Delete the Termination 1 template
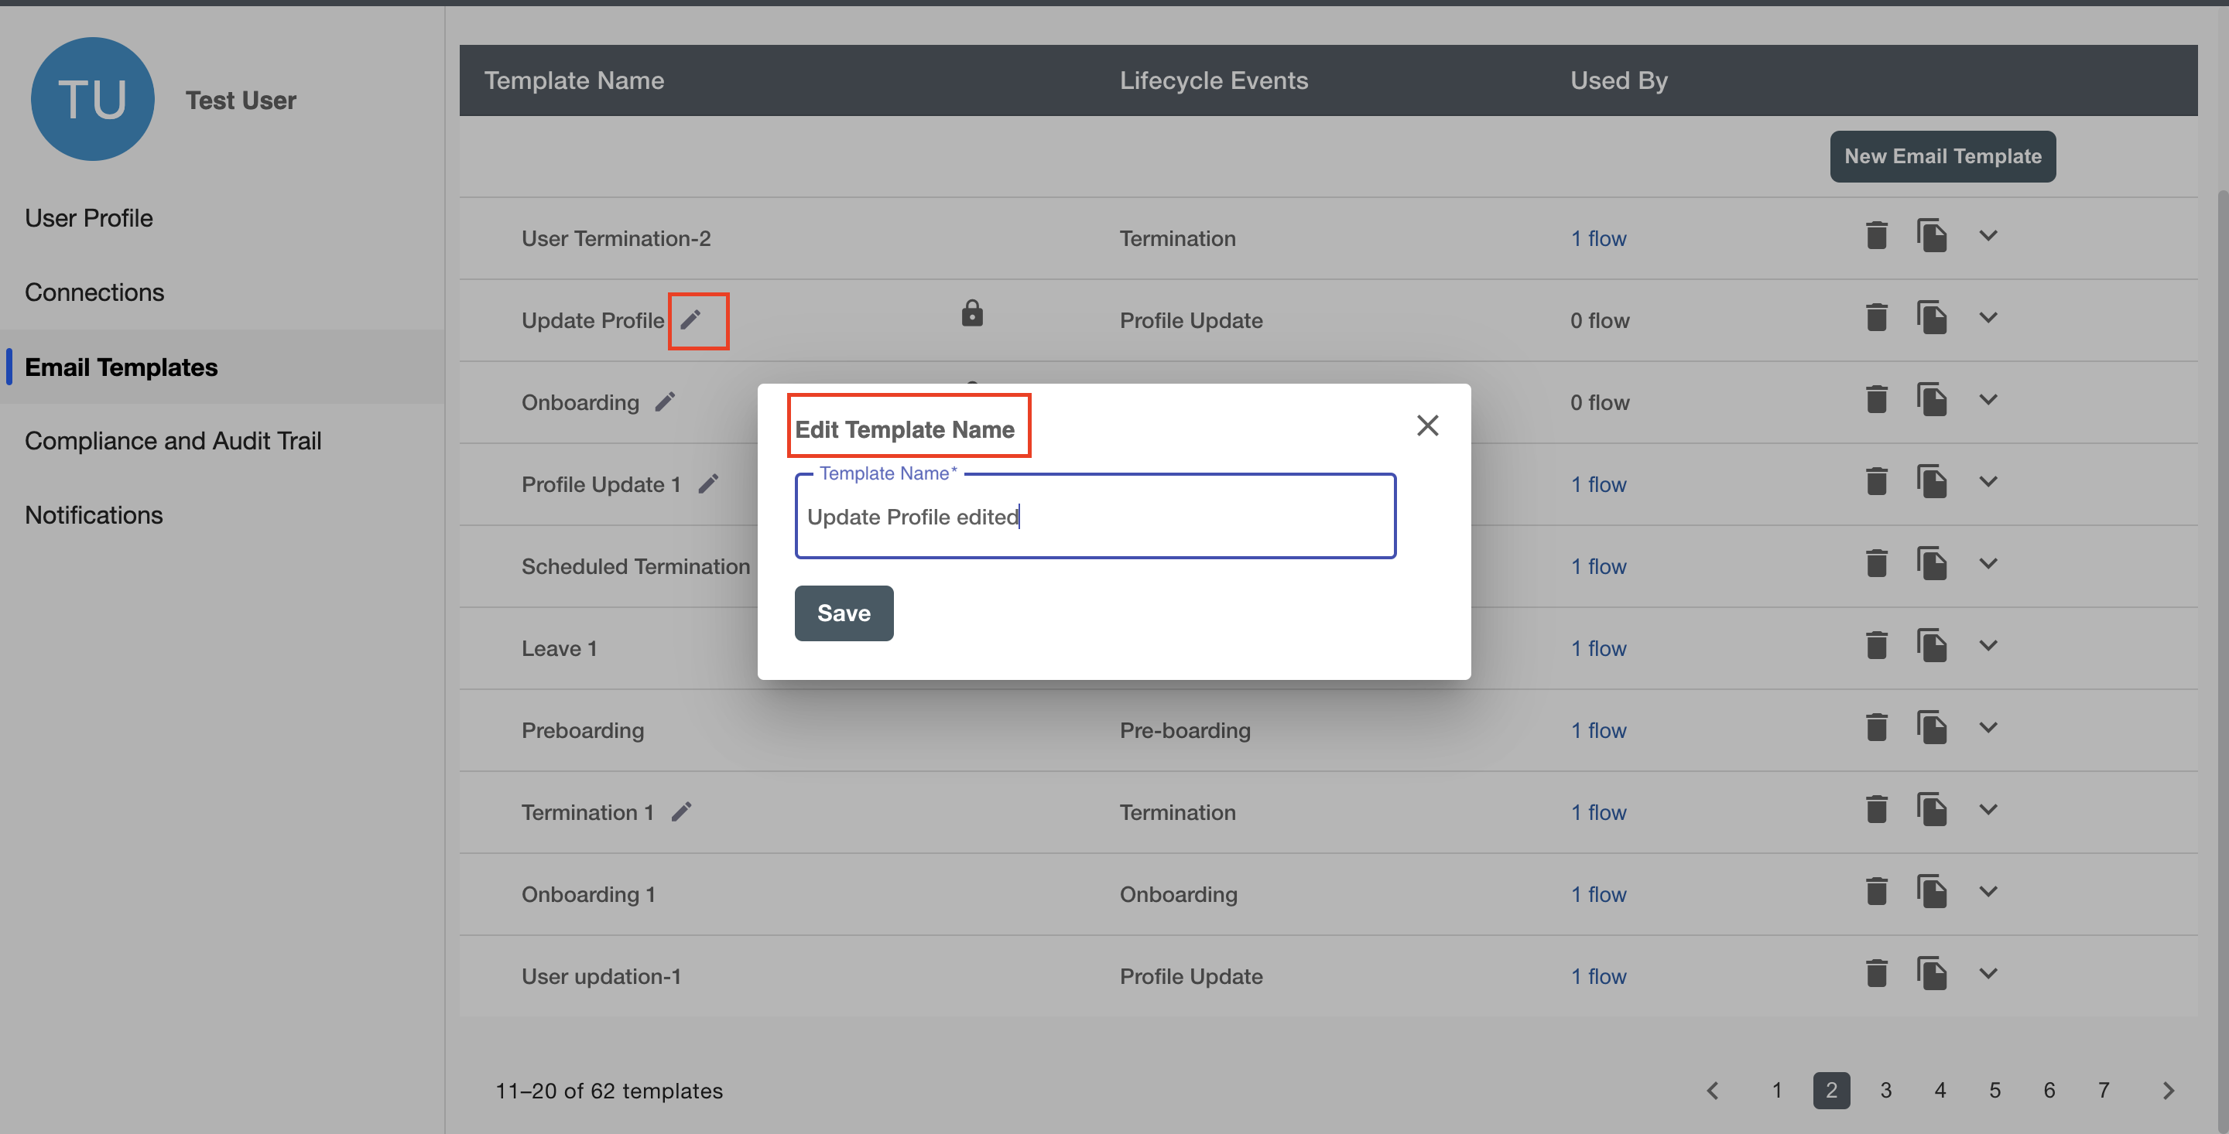Viewport: 2229px width, 1134px height. pos(1876,810)
